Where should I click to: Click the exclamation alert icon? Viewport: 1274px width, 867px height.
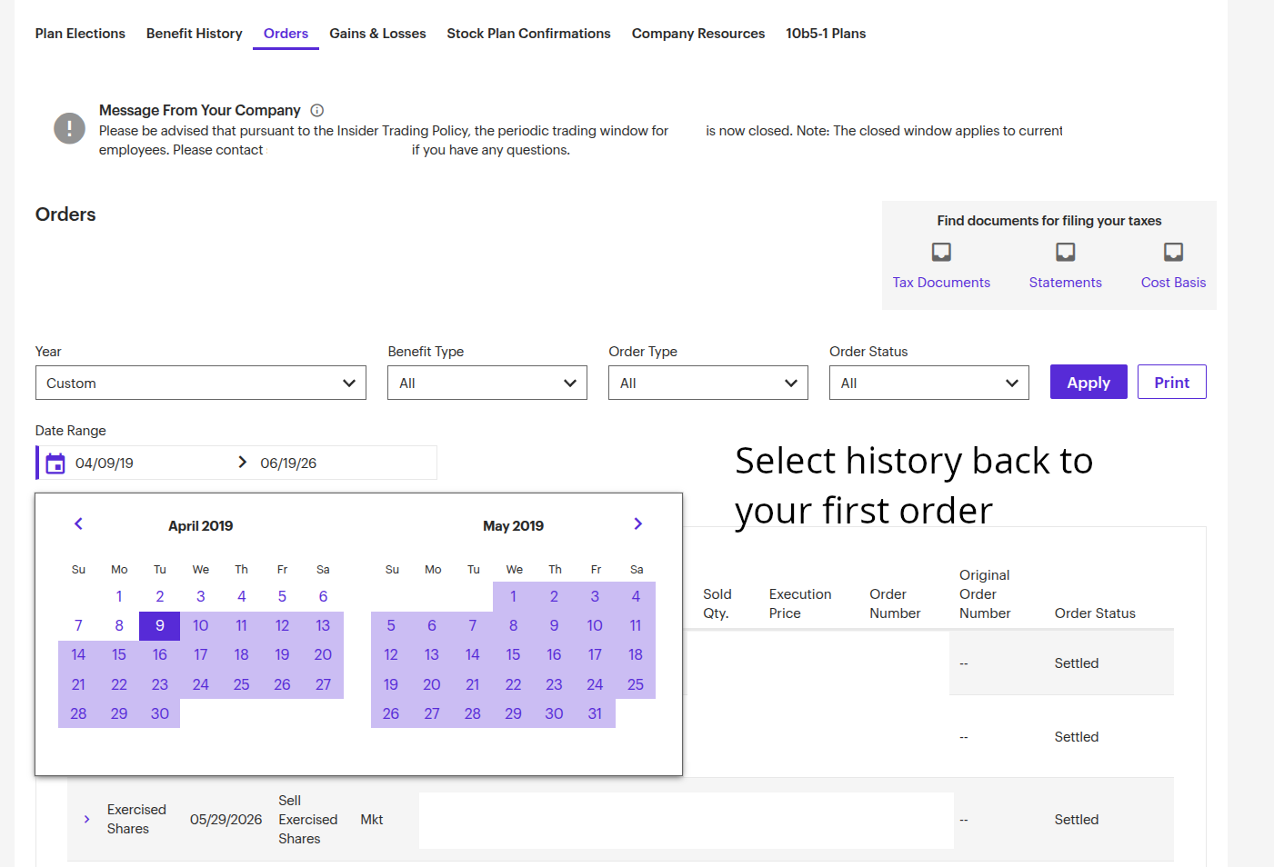(69, 128)
